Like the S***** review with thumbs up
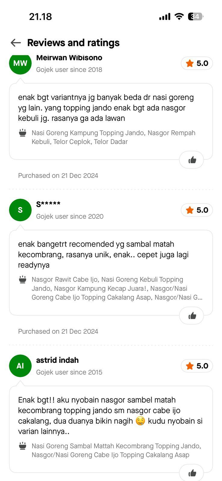 pos(192,316)
